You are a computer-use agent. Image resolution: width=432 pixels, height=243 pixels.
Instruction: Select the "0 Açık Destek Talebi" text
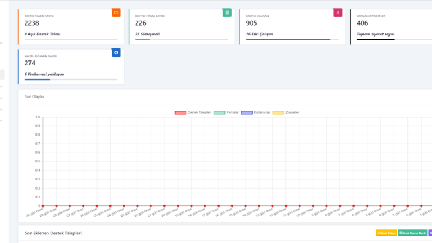(x=42, y=34)
